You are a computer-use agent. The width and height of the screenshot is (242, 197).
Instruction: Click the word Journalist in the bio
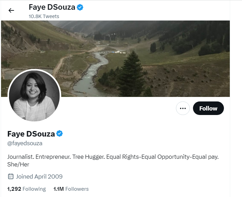point(20,157)
